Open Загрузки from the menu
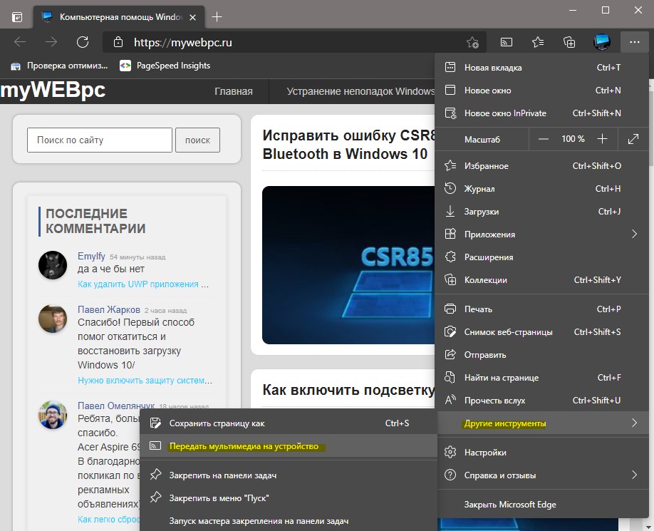Screen dimensions: 654x531 pos(541,212)
